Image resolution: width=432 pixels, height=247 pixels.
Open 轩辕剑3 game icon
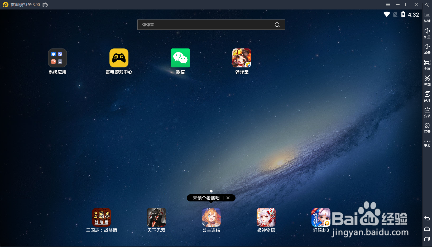[321, 217]
